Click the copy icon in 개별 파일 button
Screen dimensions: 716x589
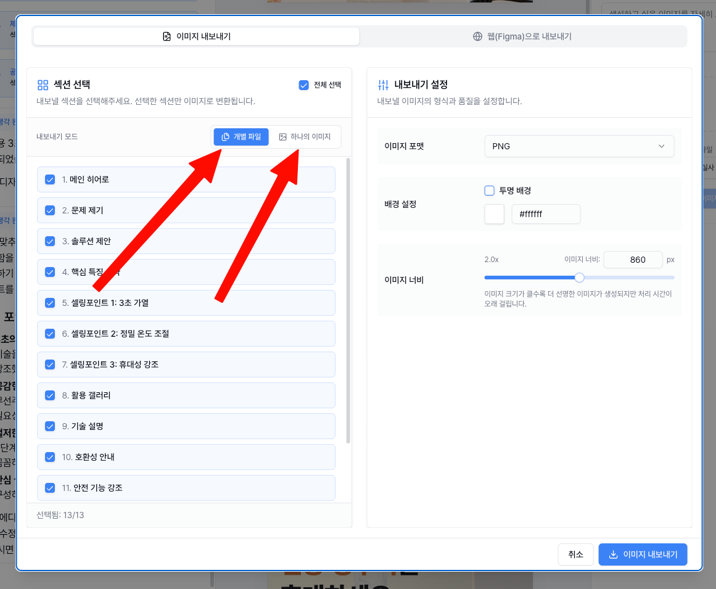click(226, 137)
